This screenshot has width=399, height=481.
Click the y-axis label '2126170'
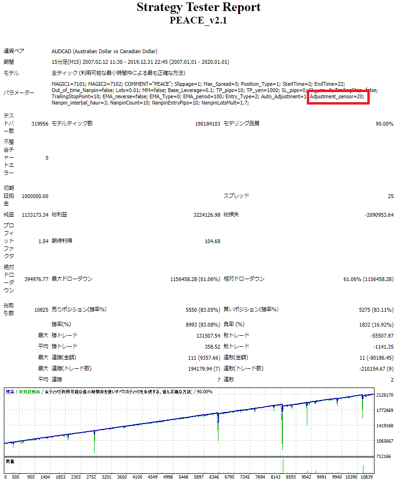pos(385,395)
